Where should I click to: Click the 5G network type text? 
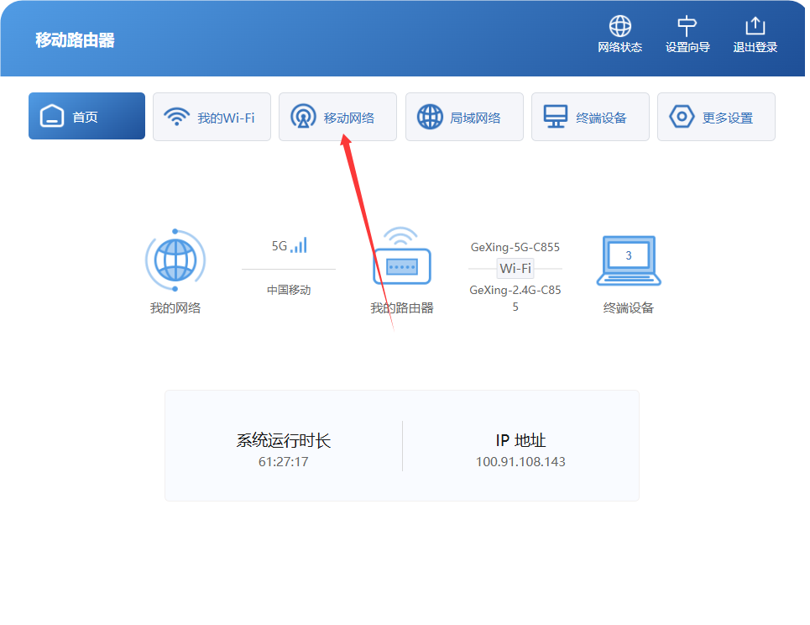pos(280,246)
